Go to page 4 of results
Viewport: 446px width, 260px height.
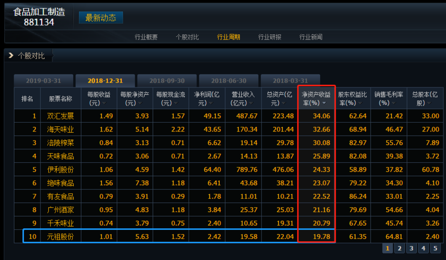click(423, 249)
